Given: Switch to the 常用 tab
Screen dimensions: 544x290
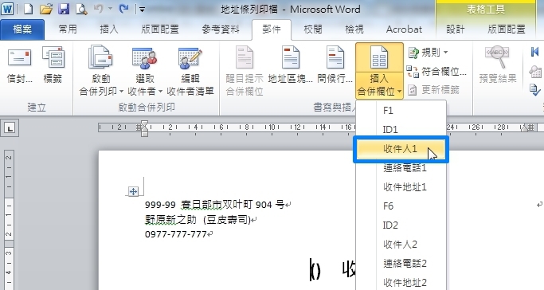Looking at the screenshot, I should tap(68, 29).
